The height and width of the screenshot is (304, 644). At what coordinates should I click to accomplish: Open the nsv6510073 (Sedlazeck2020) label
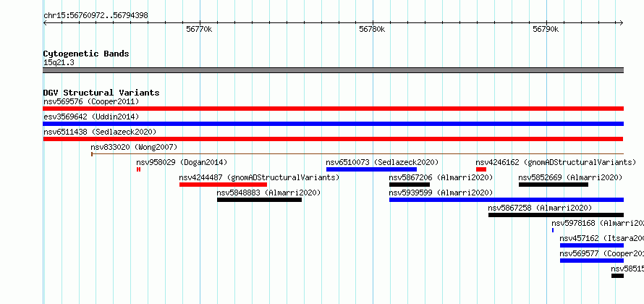pos(382,162)
